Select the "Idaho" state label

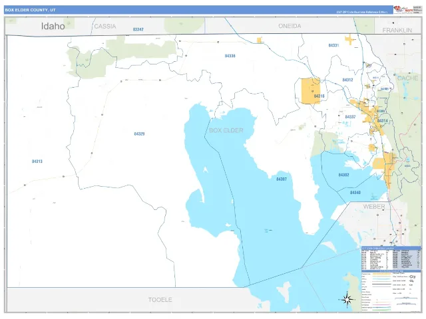click(x=53, y=27)
